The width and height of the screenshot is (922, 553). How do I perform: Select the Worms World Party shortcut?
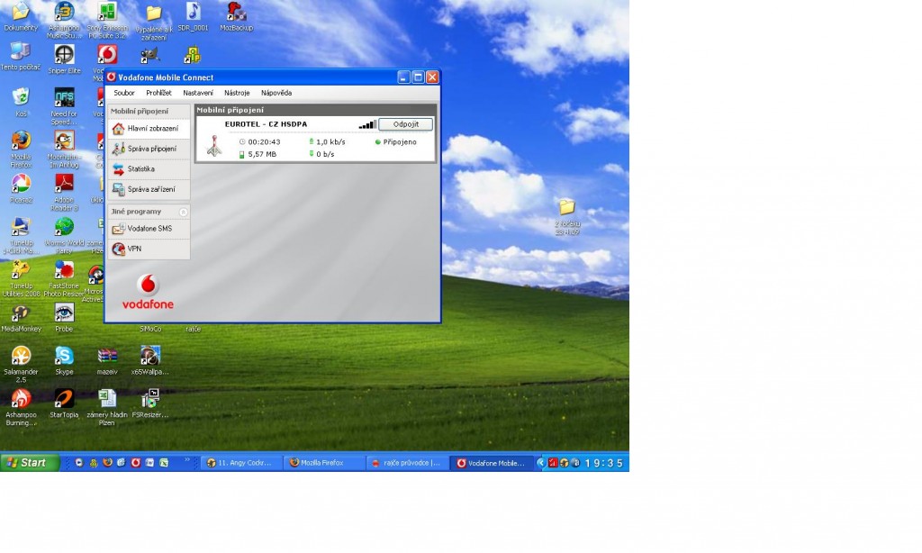pyautogui.click(x=64, y=235)
